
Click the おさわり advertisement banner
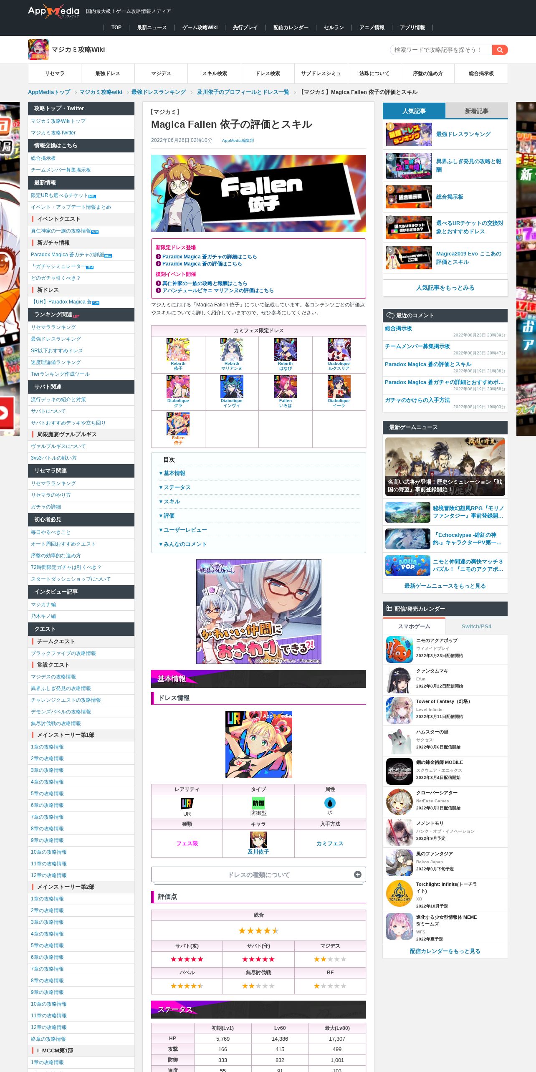pyautogui.click(x=258, y=612)
